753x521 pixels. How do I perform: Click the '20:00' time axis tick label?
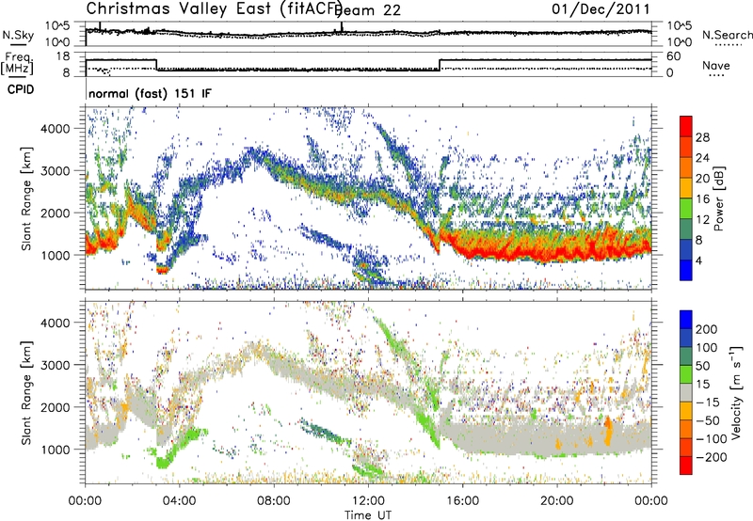point(556,500)
